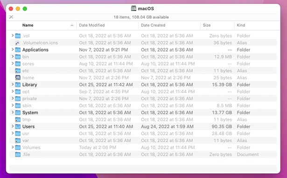Click the horizontal scrollbar area at bottom
The image size is (287, 178).
pyautogui.click(x=143, y=168)
